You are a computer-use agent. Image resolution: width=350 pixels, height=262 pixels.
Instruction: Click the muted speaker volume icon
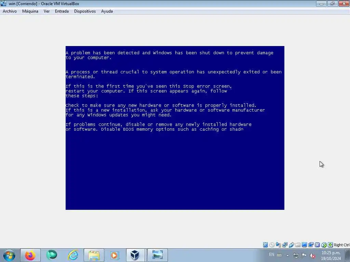click(312, 256)
